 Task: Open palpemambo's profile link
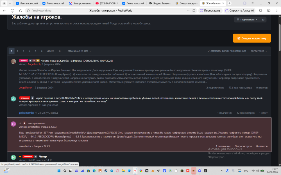[27, 113]
